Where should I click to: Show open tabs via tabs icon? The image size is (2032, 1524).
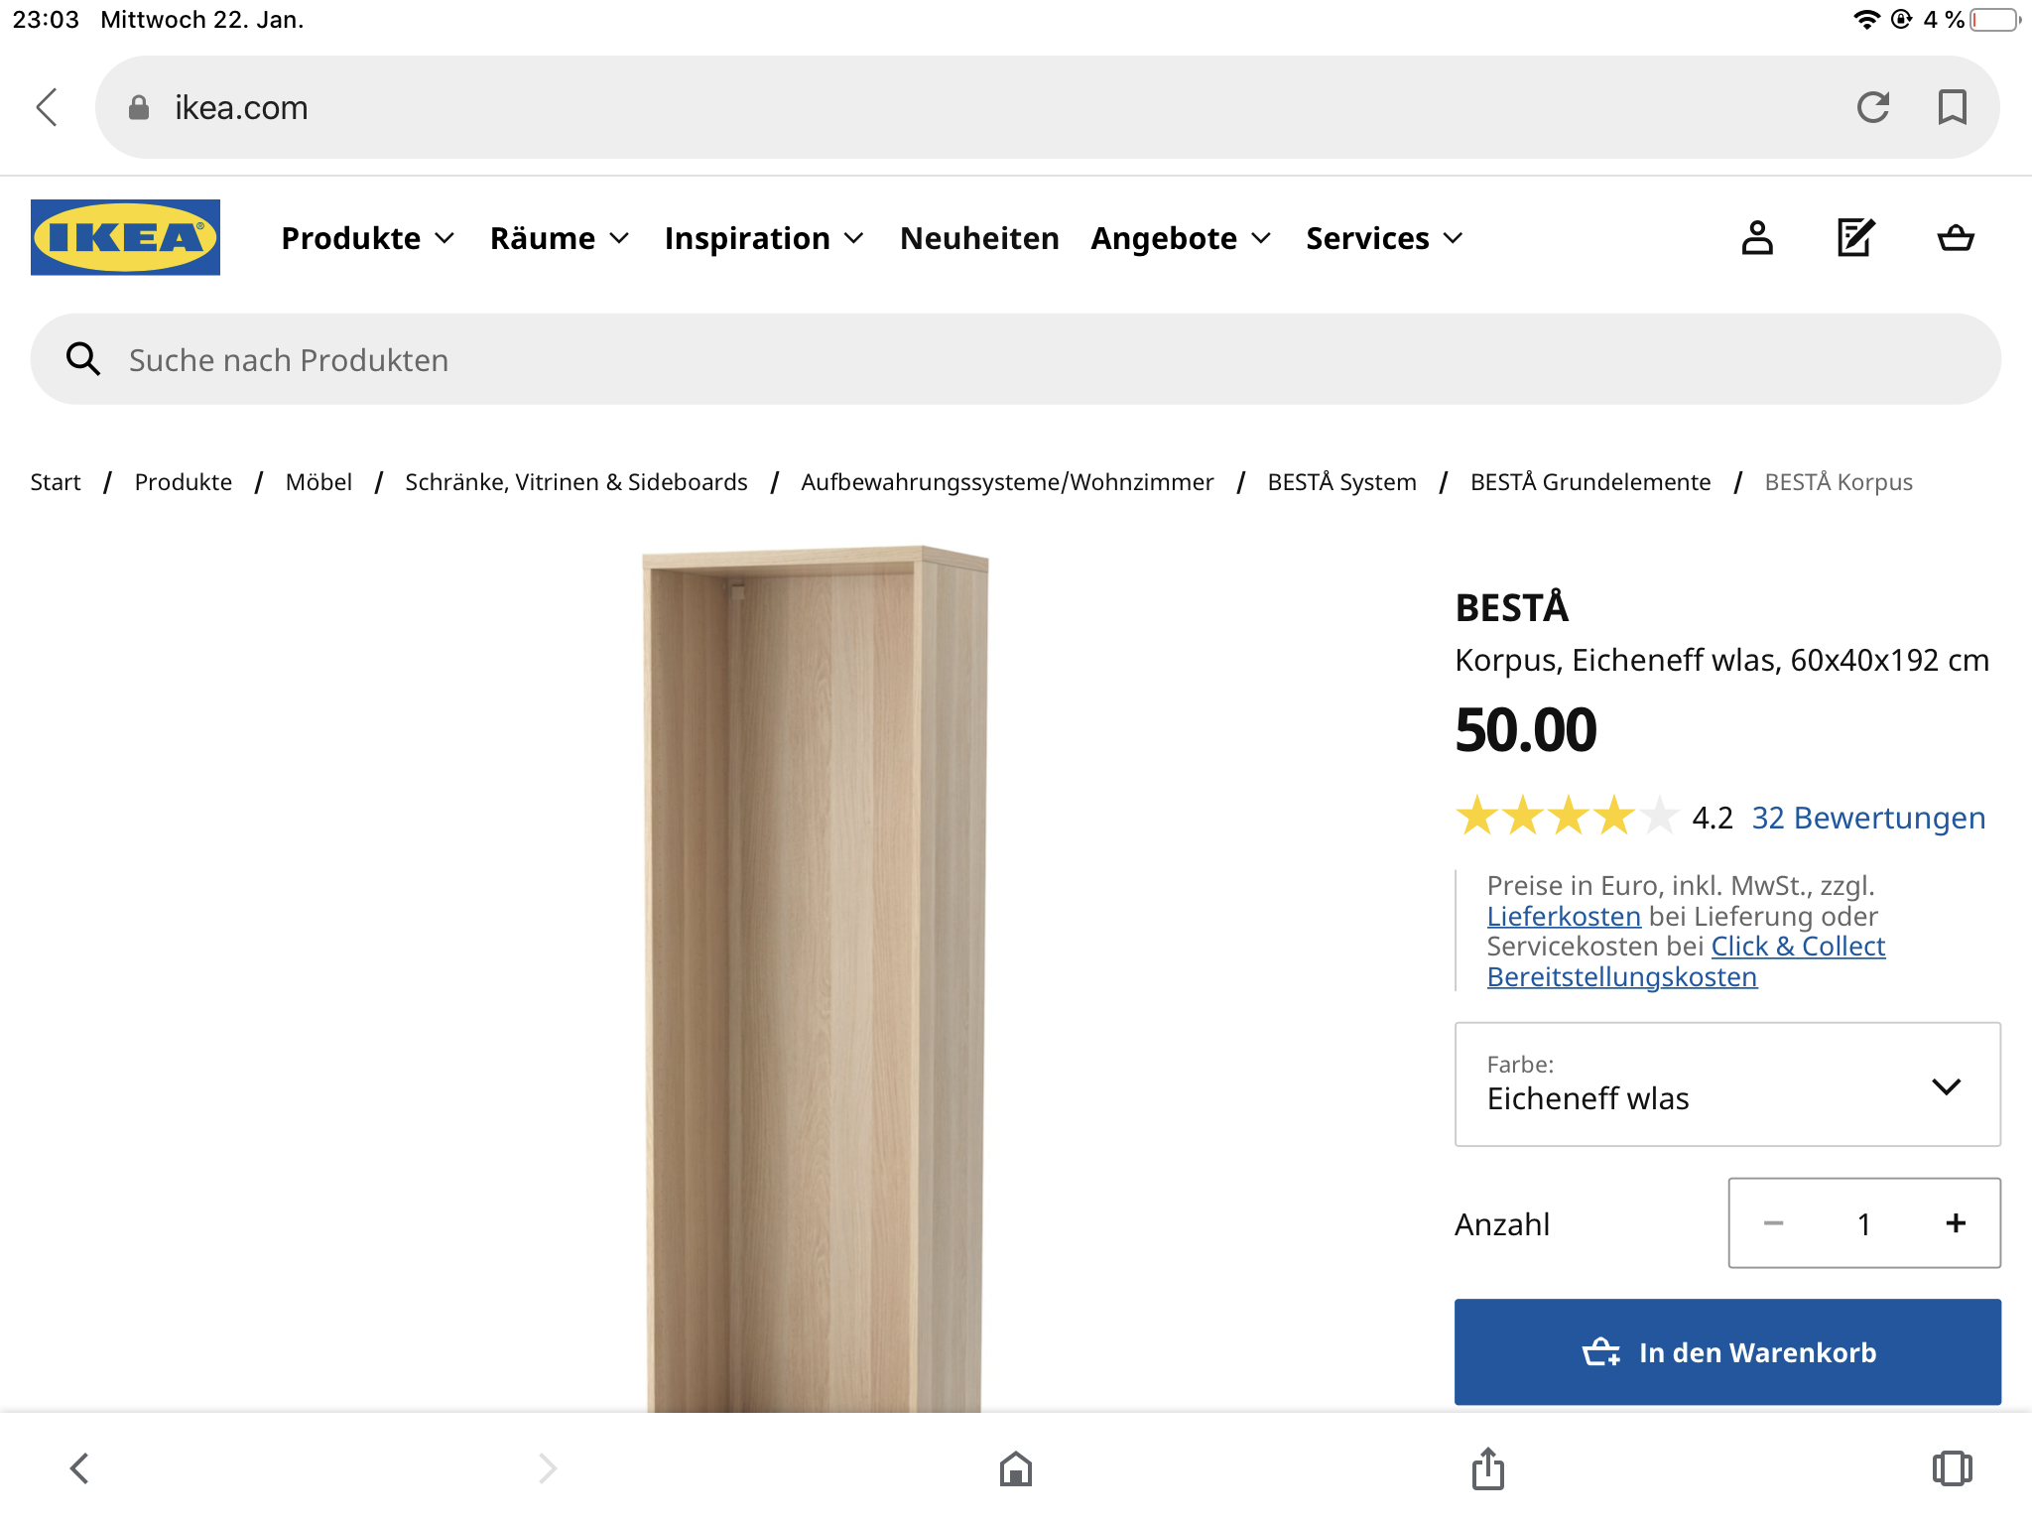1952,1468
